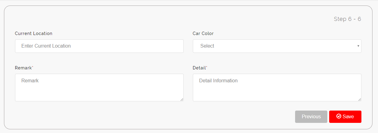
Task: Click the Detail textarea resize handle
Action: pos(360,100)
